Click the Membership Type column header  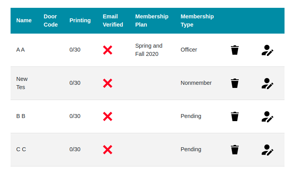pyautogui.click(x=197, y=21)
